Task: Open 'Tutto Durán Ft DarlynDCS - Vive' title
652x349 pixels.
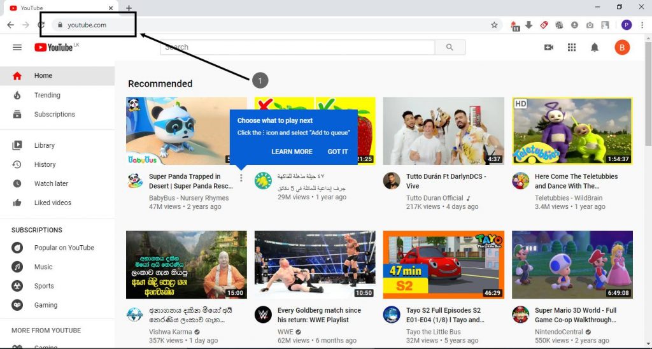Action: tap(446, 182)
